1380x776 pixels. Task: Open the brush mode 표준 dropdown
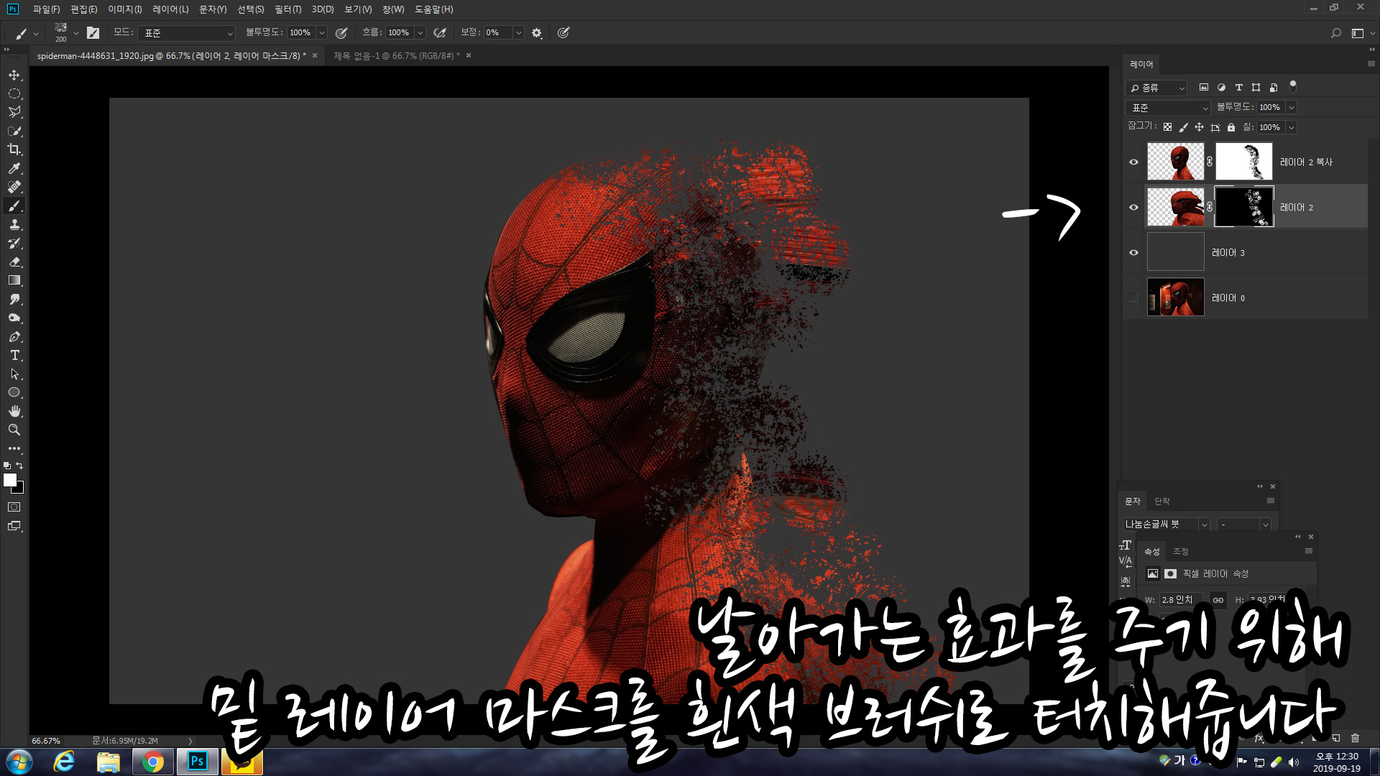point(187,33)
